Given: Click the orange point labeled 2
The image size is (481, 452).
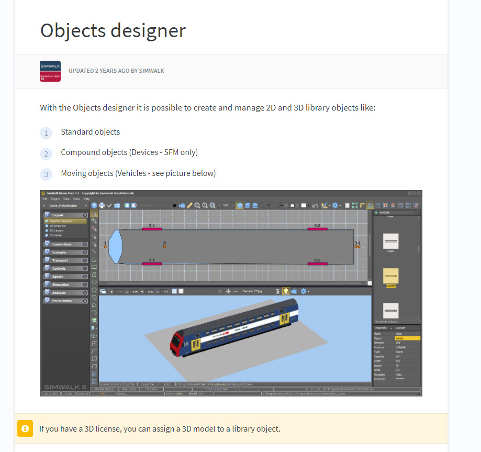Looking at the screenshot, I should coord(164,247).
